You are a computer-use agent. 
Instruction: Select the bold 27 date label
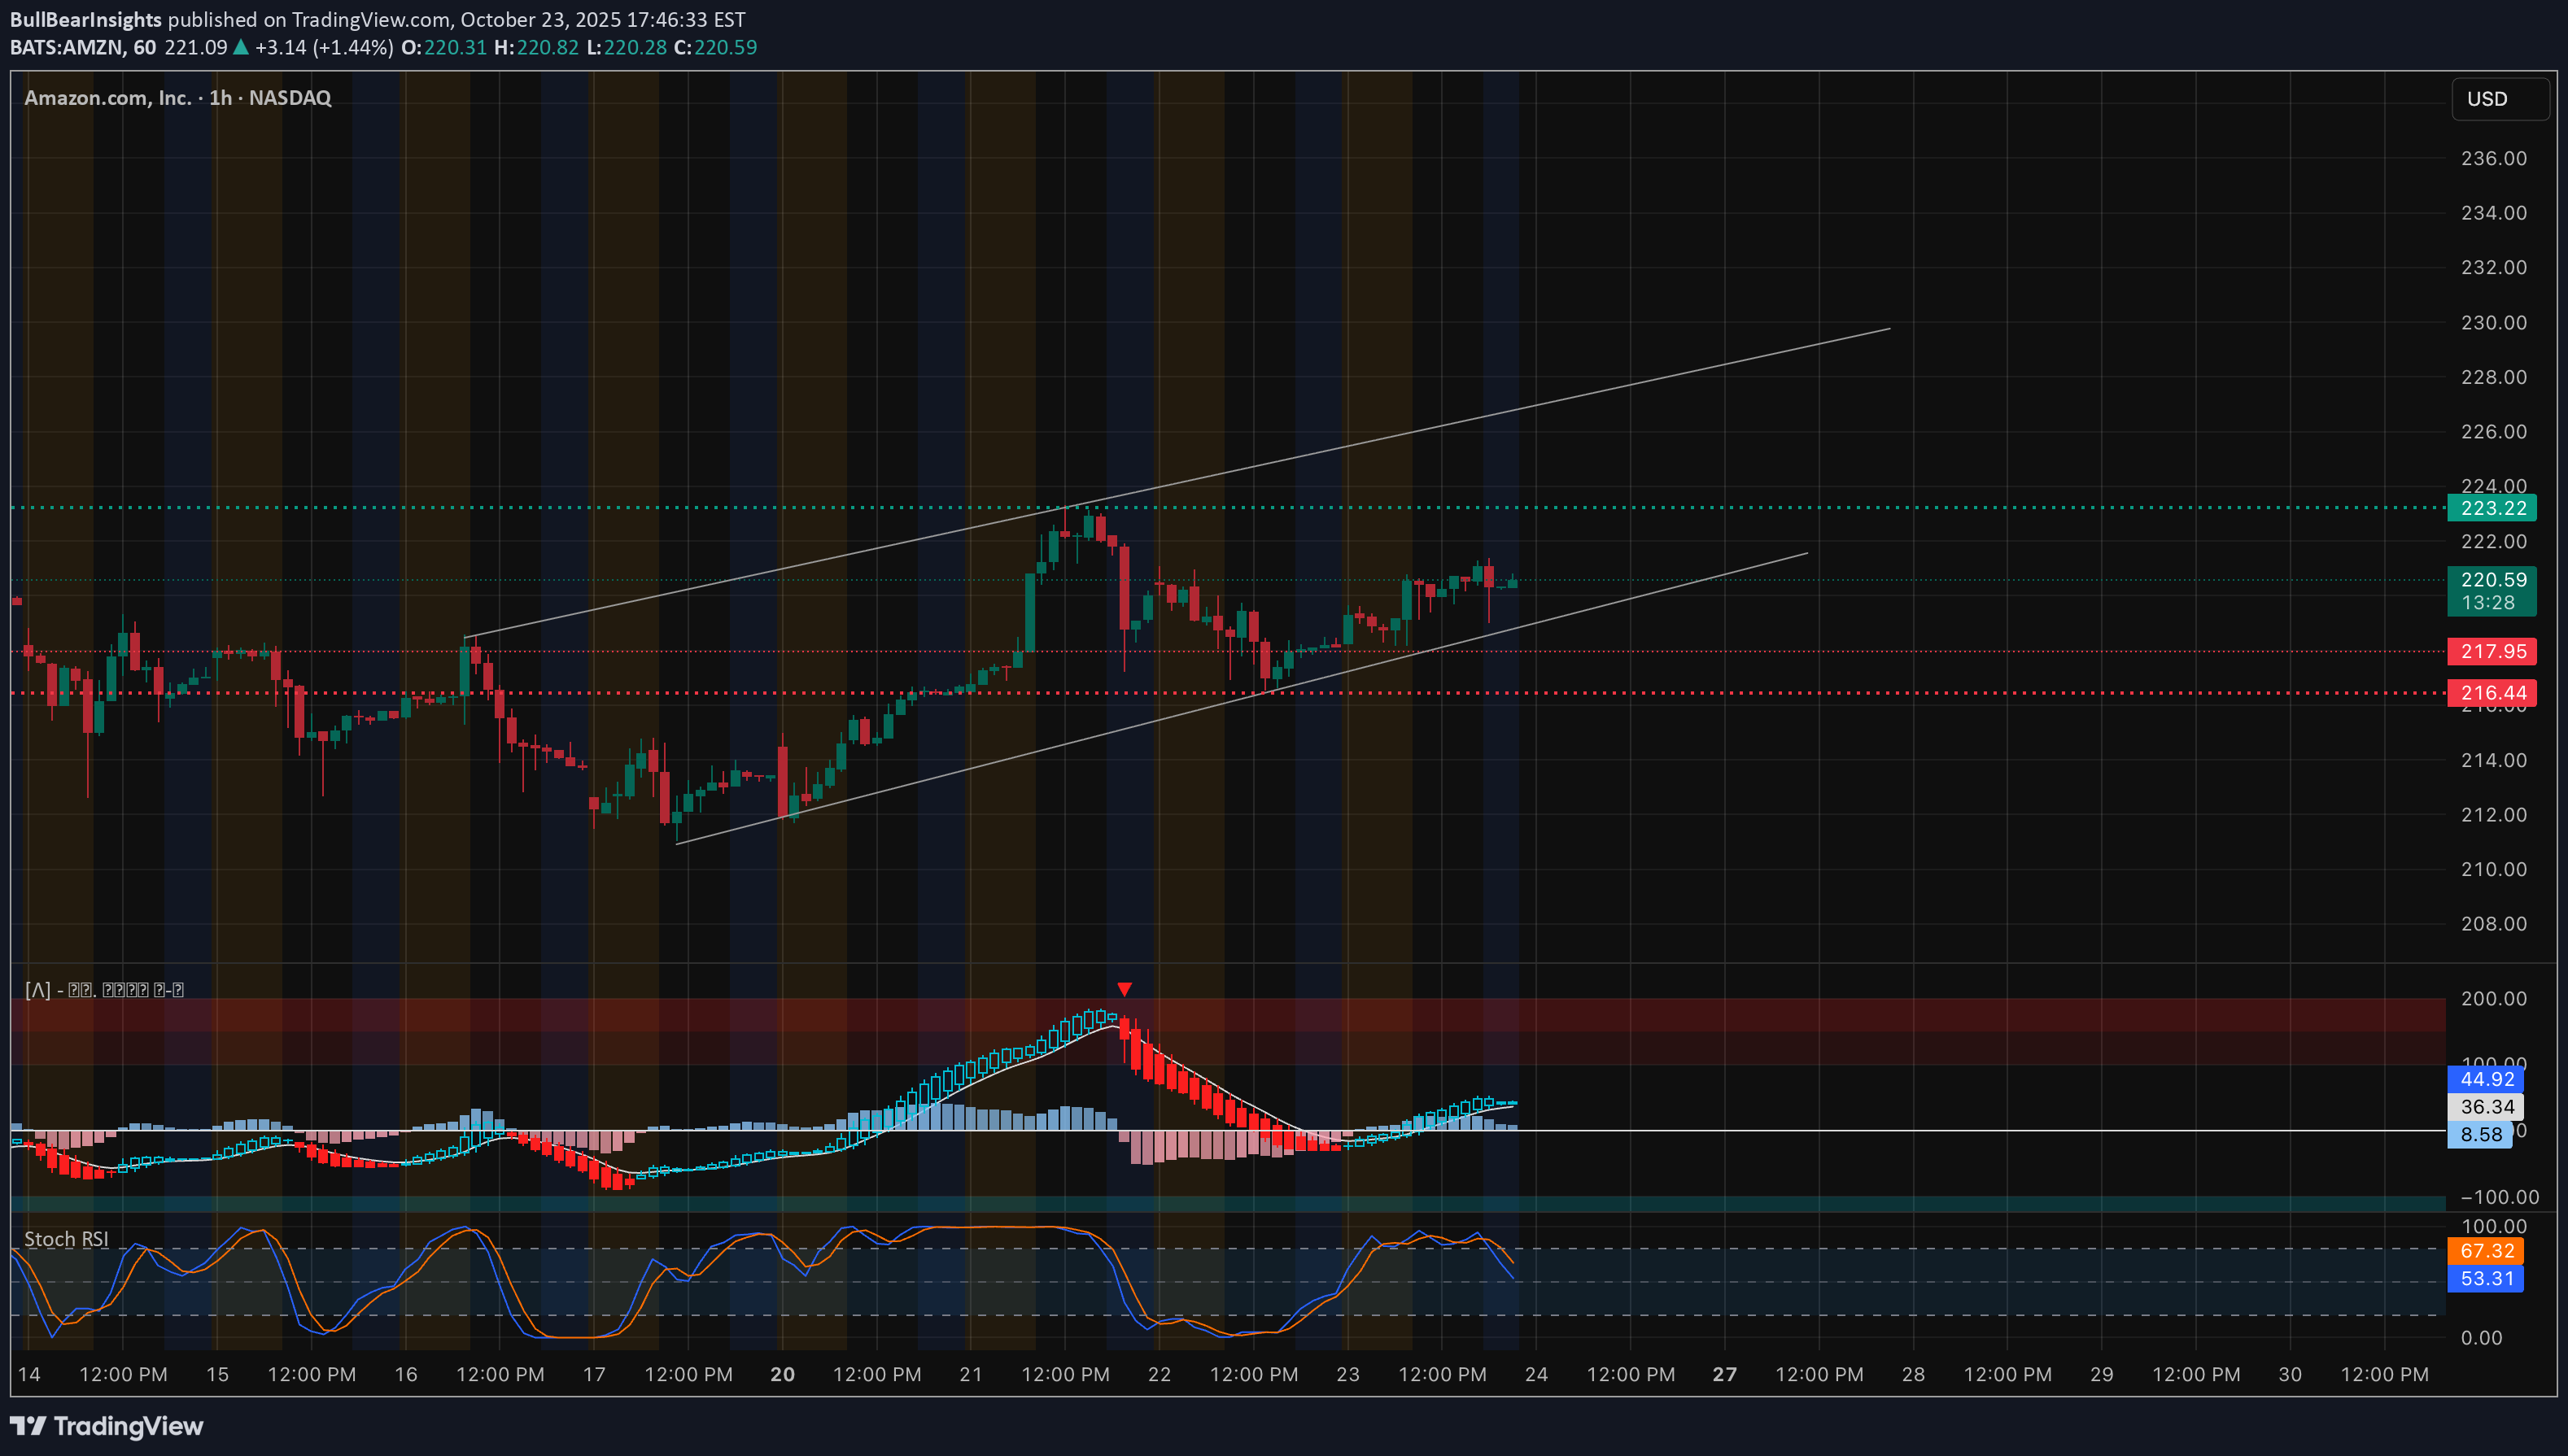point(1725,1374)
